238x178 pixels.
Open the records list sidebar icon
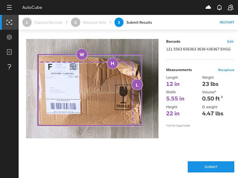9,52
